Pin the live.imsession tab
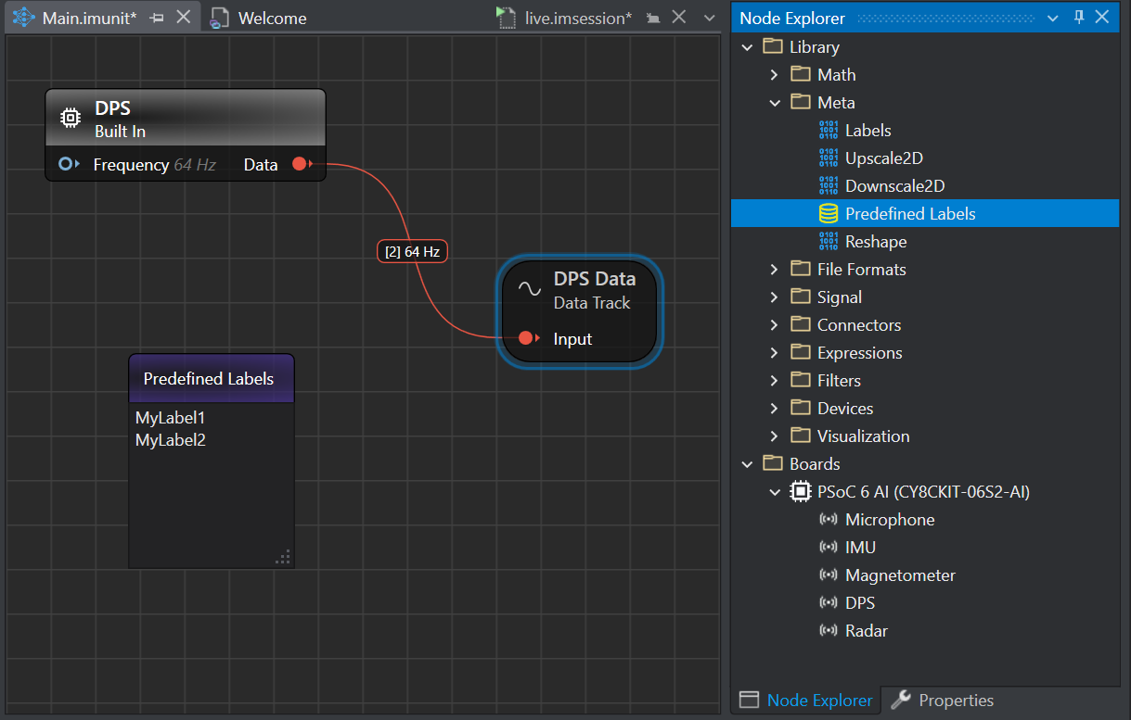This screenshot has width=1131, height=720. point(653,18)
